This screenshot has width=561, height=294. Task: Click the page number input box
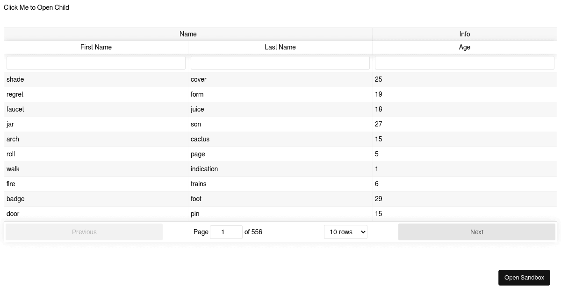pos(226,232)
